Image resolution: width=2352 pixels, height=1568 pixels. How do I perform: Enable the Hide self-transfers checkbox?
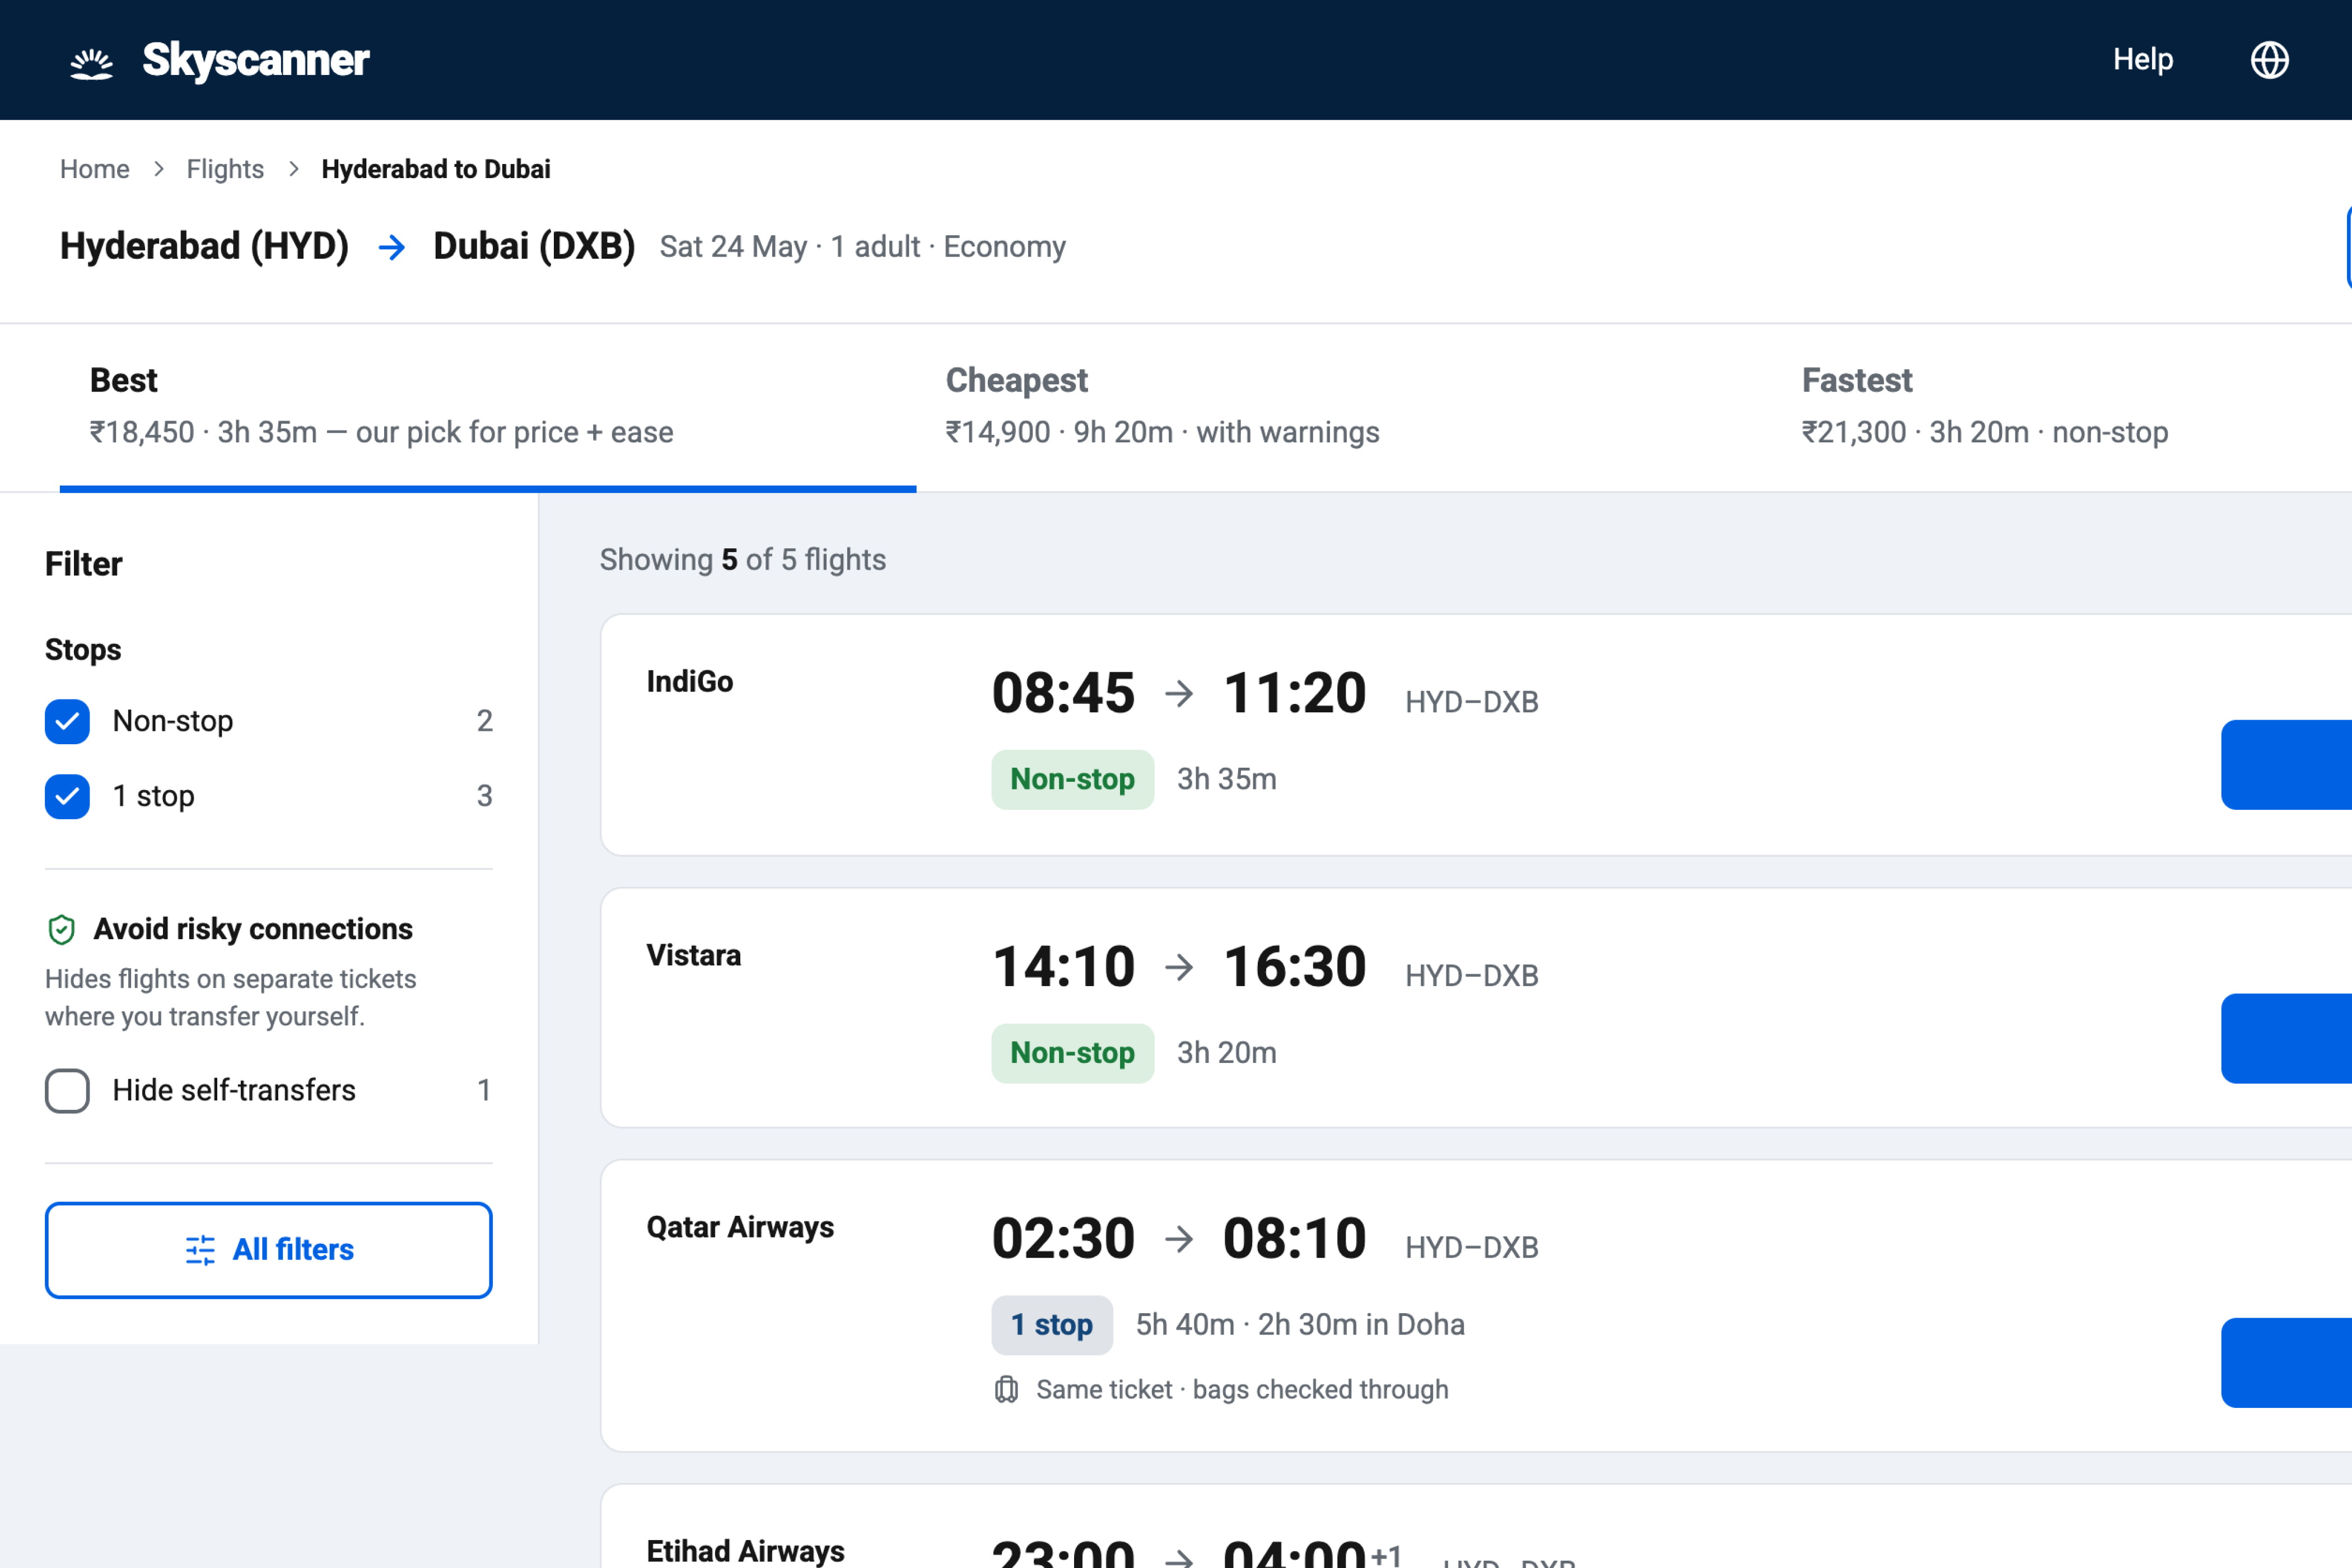pos(67,1090)
